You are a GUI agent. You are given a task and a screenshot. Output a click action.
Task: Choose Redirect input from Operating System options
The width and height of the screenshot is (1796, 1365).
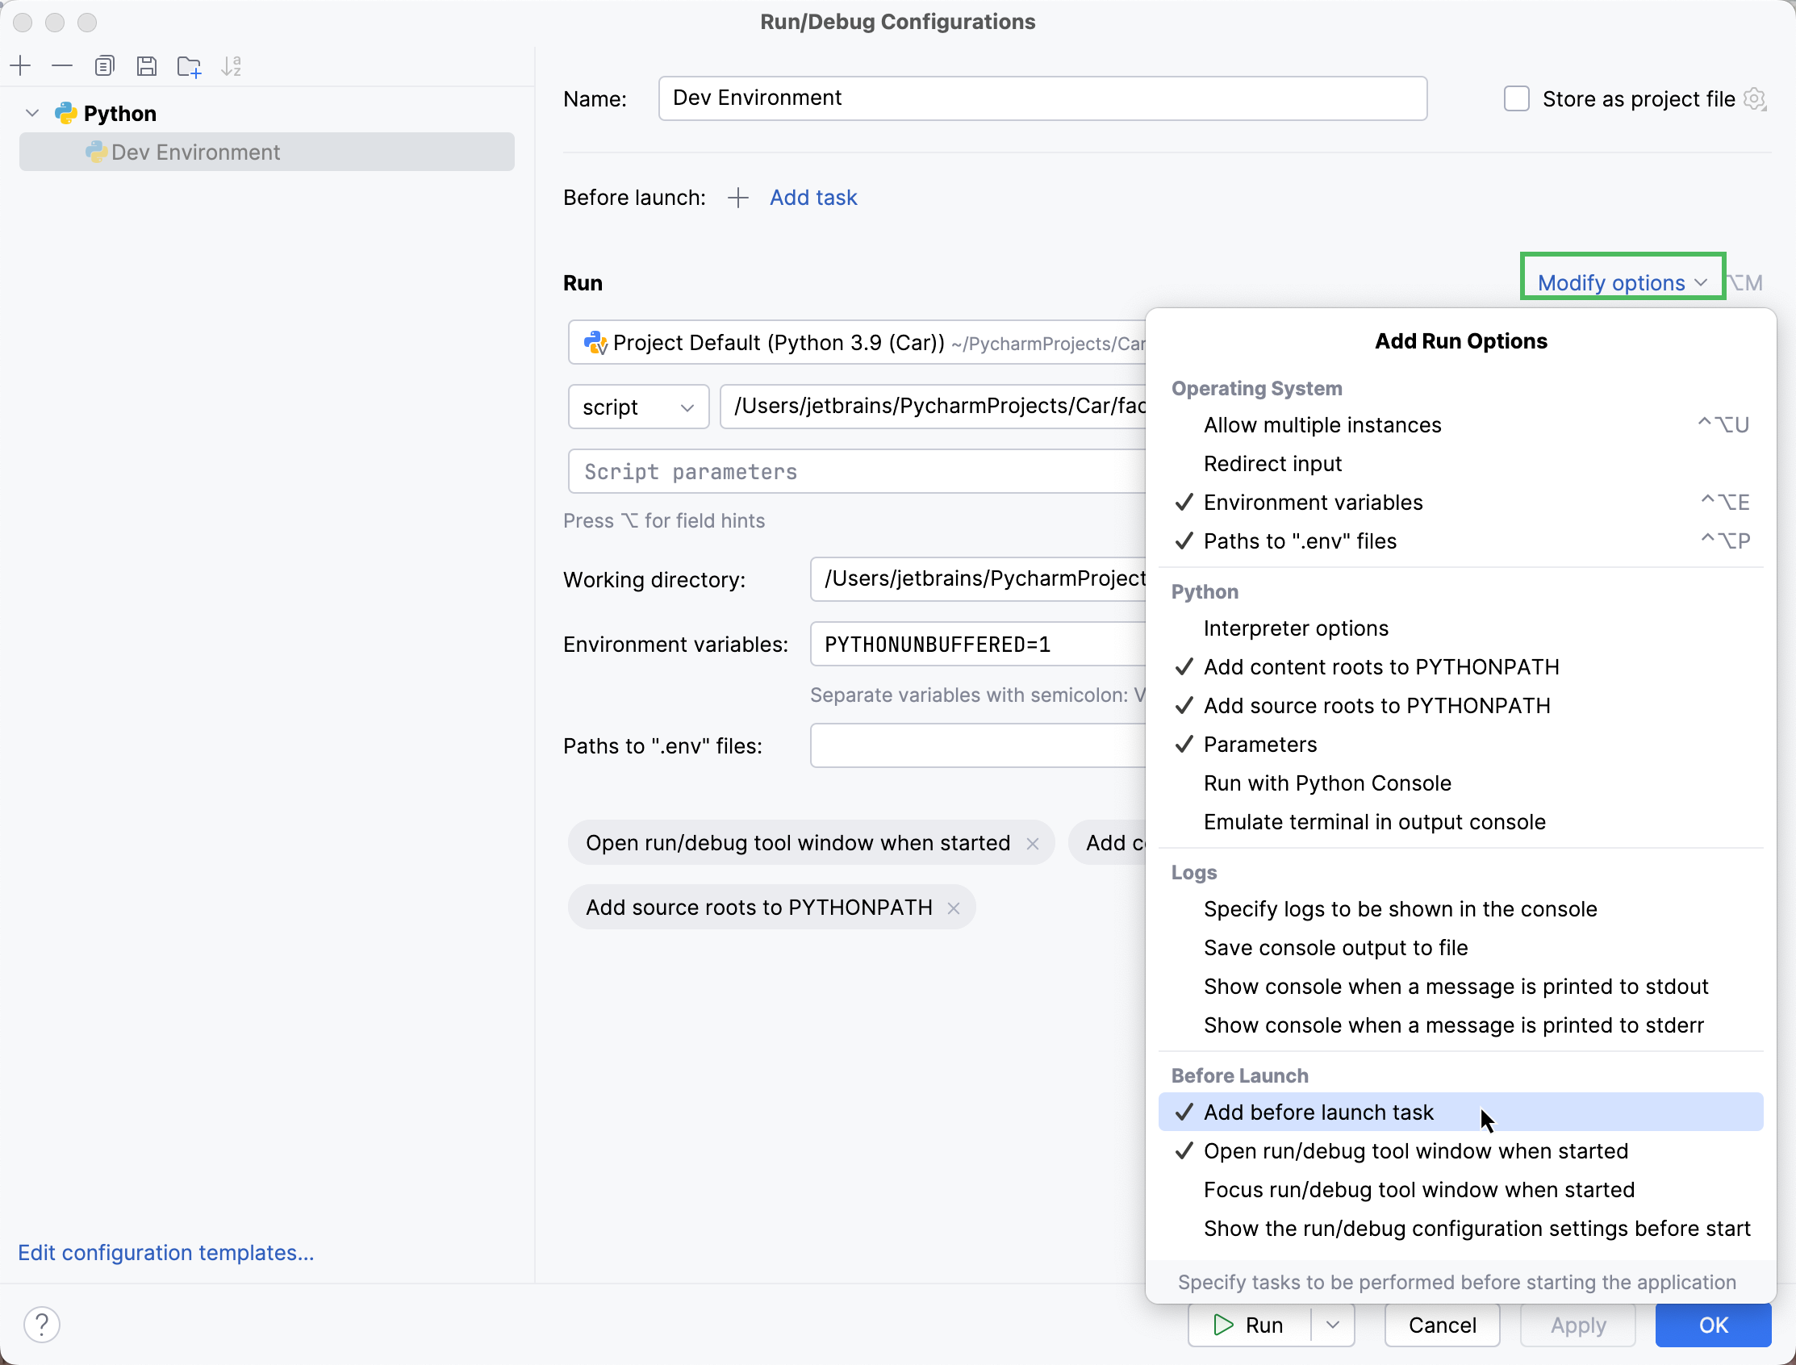[x=1272, y=463]
